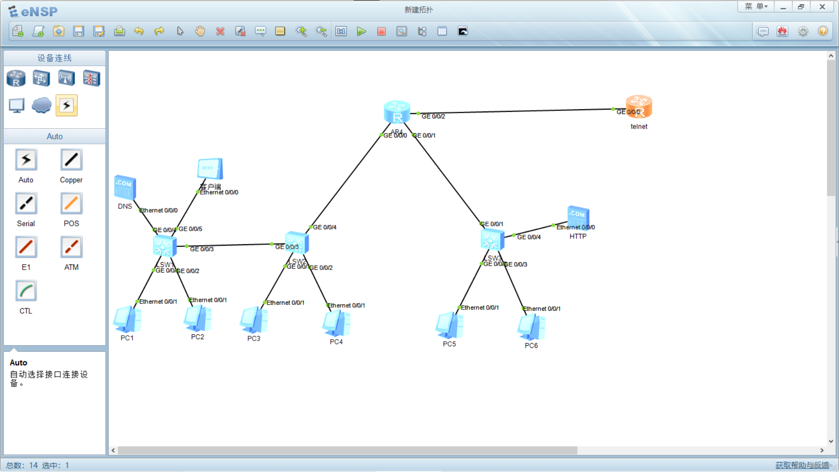The width and height of the screenshot is (839, 472).
Task: Click the green start devices play button
Action: 361,31
